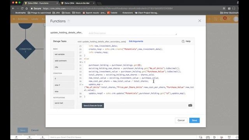Screen dimensions: 249x140
Task: Collapse the code block at line 30
Action: pyautogui.click(x=82, y=62)
